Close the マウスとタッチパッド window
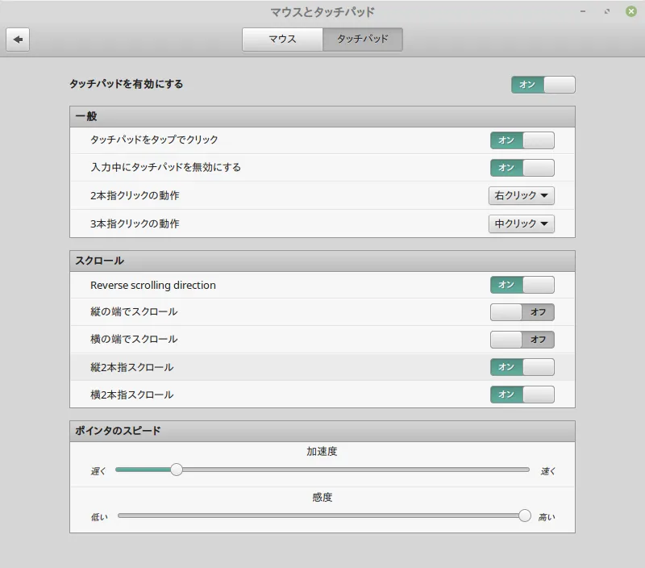Viewport: 645px width, 568px height. pyautogui.click(x=631, y=11)
